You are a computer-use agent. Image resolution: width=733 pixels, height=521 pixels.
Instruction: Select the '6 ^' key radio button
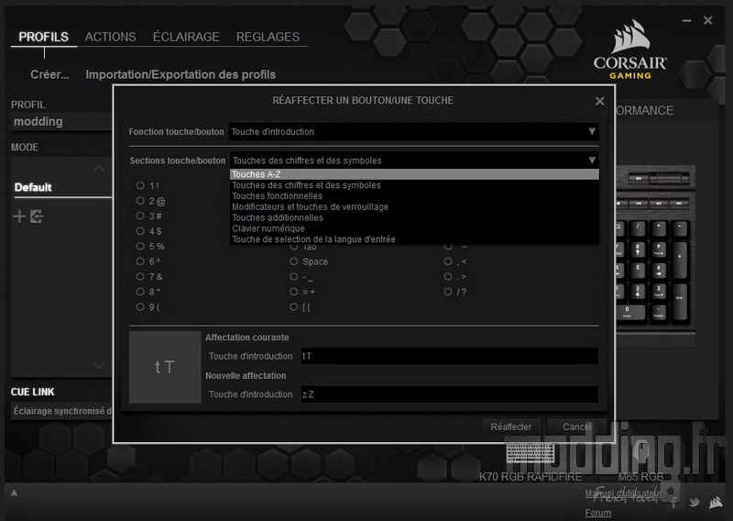point(140,261)
